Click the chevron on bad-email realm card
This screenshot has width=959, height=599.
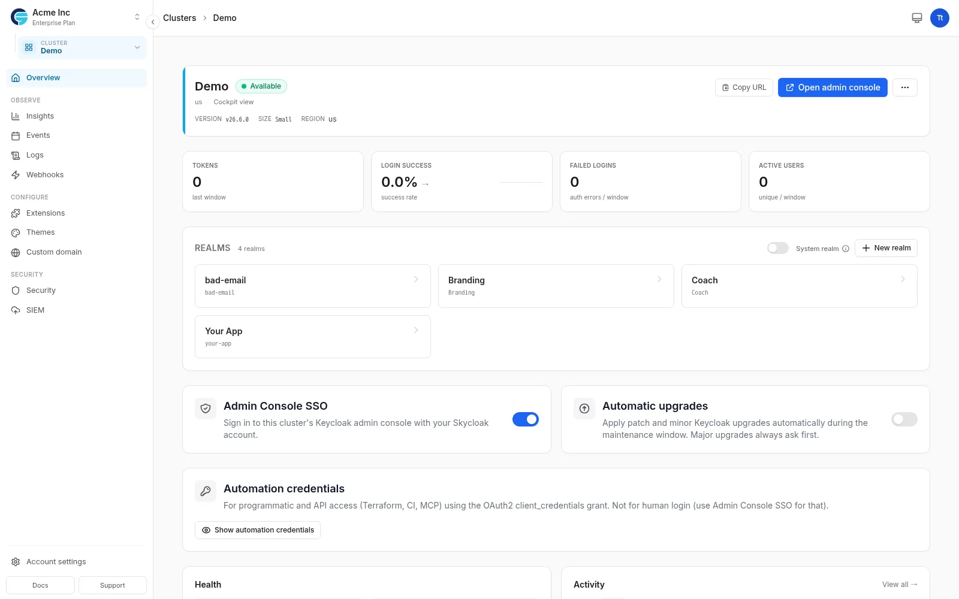click(416, 279)
